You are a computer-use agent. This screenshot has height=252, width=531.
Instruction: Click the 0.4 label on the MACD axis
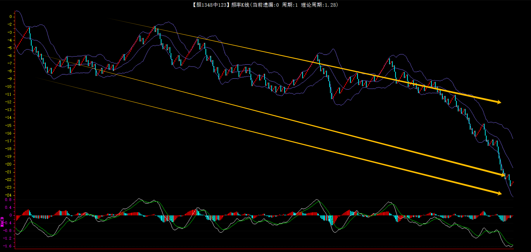[x=8, y=208]
